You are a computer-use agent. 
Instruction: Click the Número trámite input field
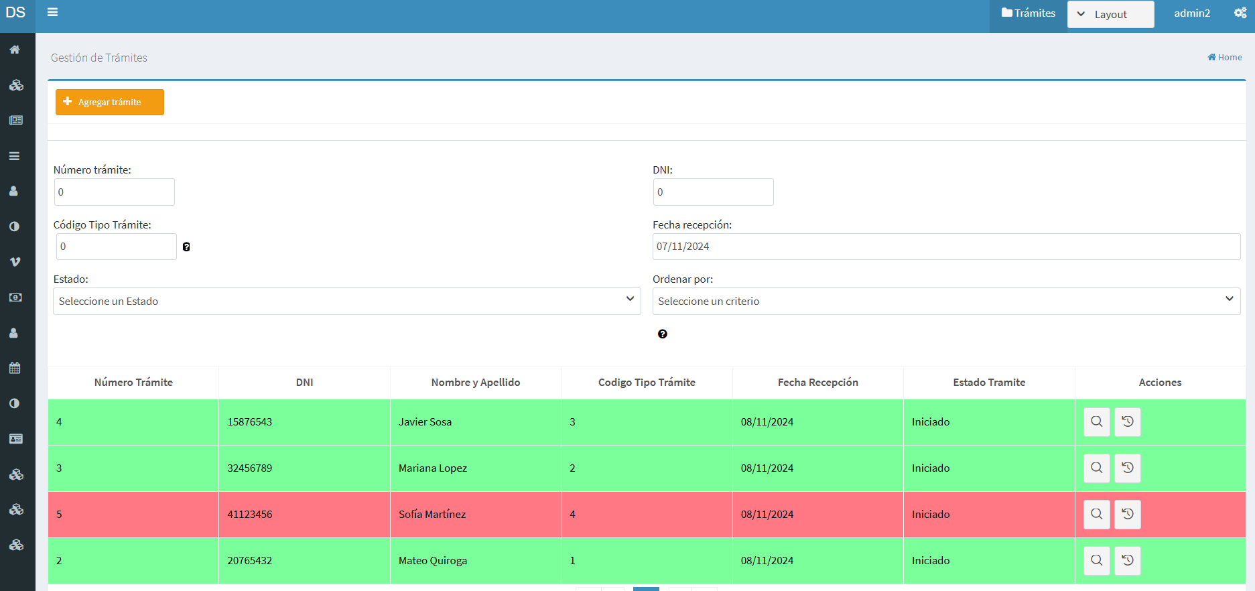115,192
